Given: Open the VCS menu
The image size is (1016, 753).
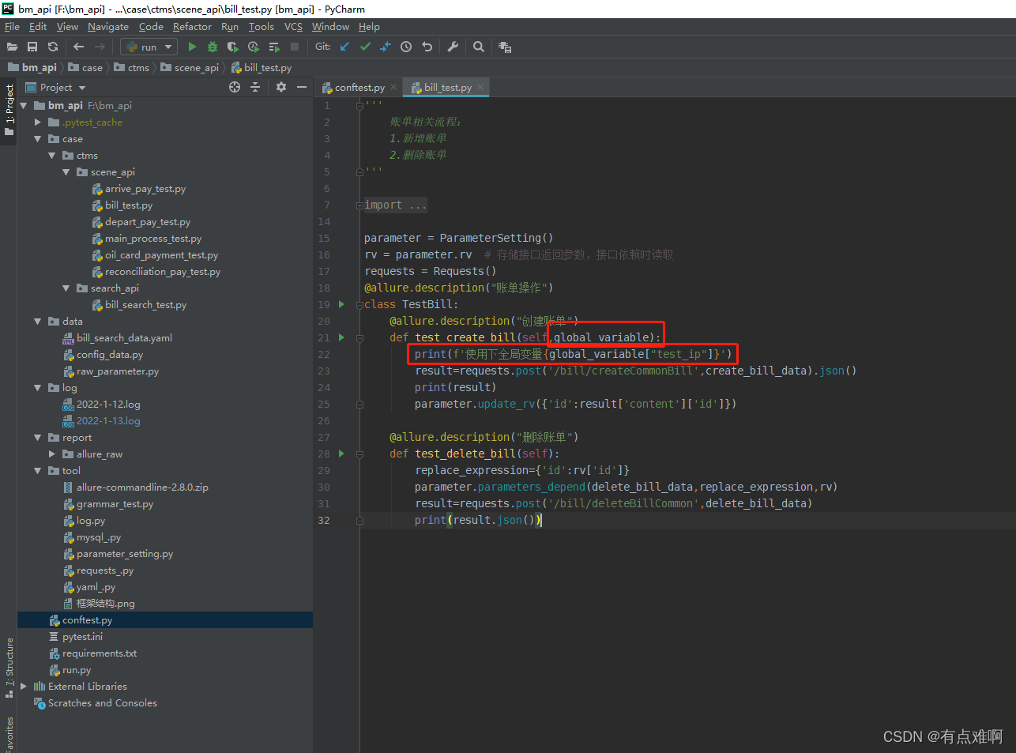Looking at the screenshot, I should [293, 27].
